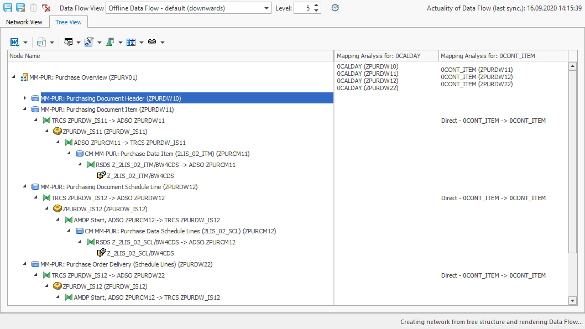Select the Tree View tab

pos(68,22)
